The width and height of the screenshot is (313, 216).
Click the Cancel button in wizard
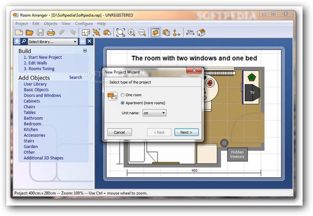click(x=119, y=132)
